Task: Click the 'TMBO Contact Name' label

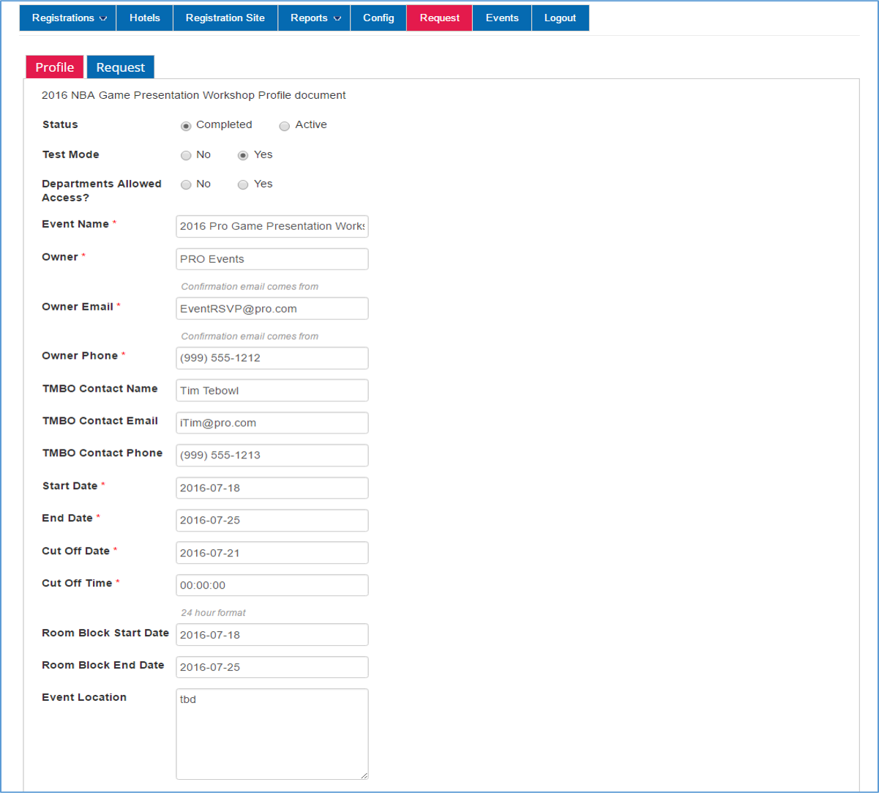Action: click(x=100, y=388)
